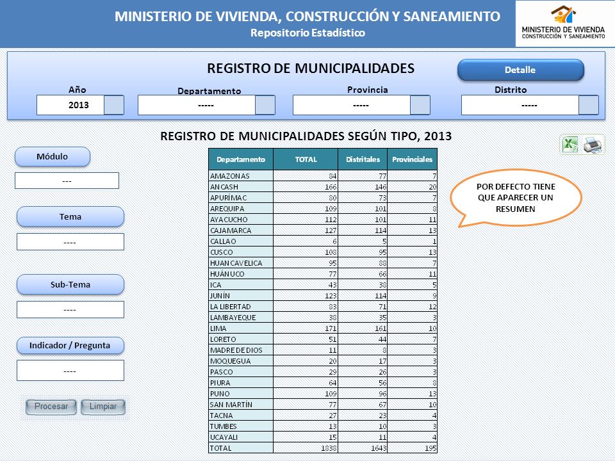Screen dimensions: 615x461
Task: Click the field below Módulo
Action: [x=67, y=181]
